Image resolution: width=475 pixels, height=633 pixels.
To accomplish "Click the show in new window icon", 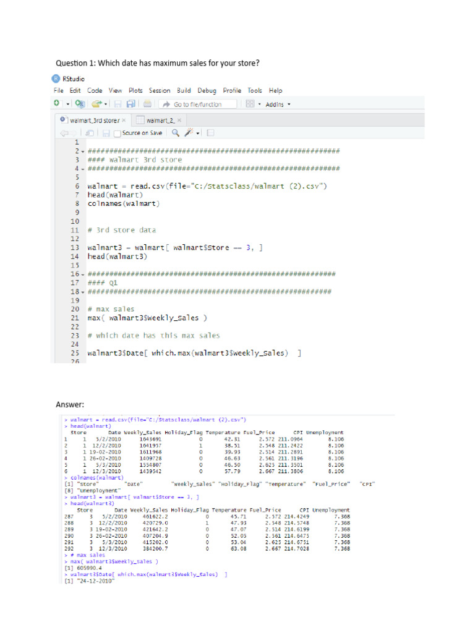I will click(x=90, y=132).
